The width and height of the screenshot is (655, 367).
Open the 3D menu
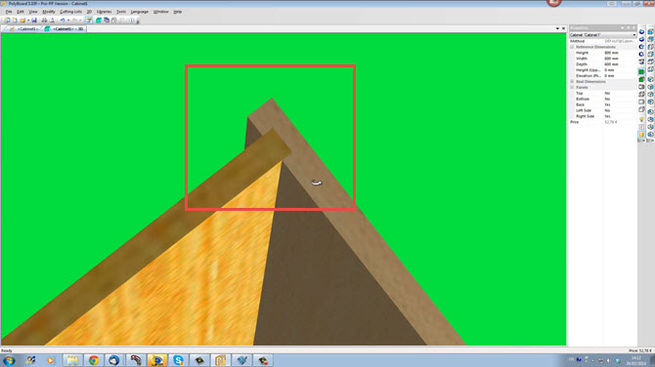click(89, 12)
